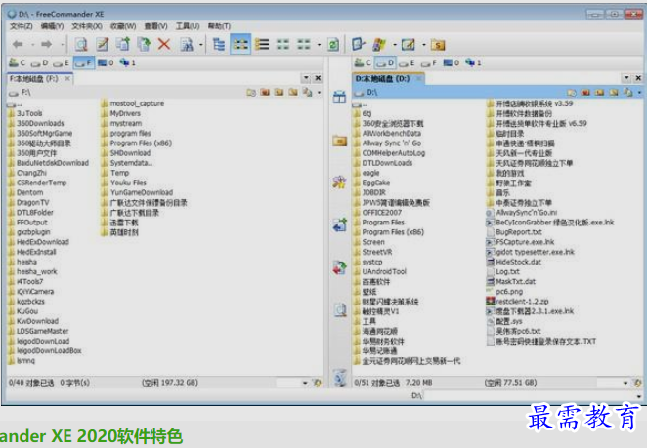This screenshot has height=448, width=647.
Task: Click the Back arrow in the toolbar
Action: [18, 44]
